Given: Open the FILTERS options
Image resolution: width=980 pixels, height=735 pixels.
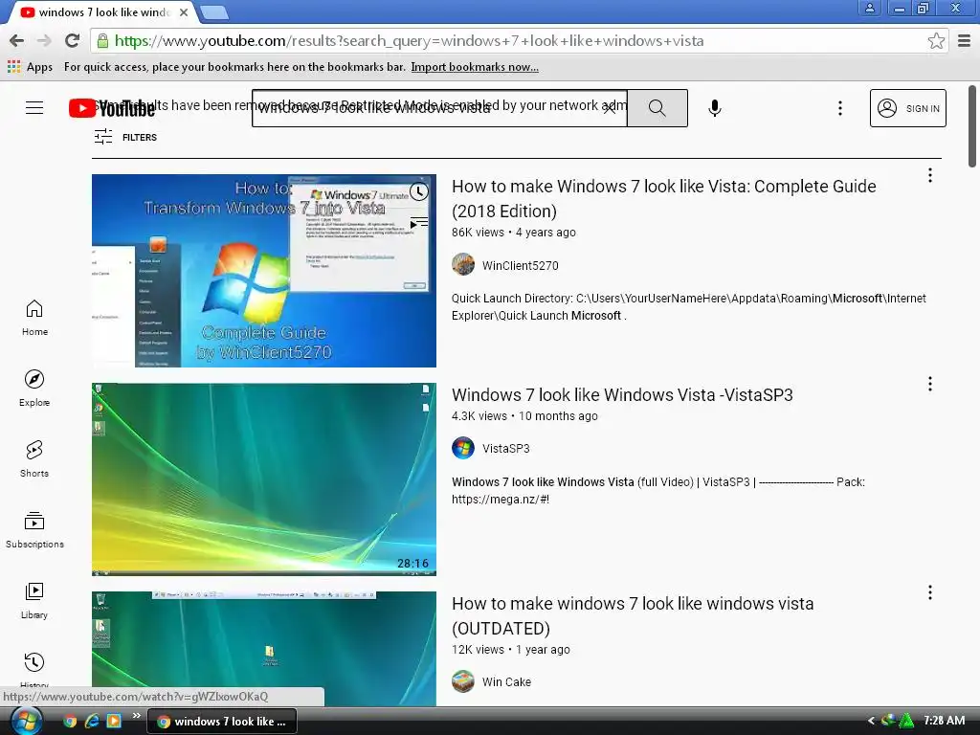Looking at the screenshot, I should tap(125, 137).
